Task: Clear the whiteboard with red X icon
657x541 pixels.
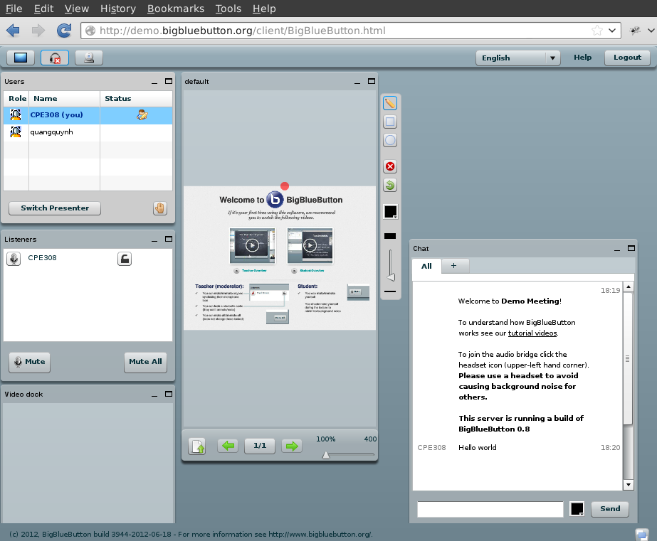Action: click(390, 167)
